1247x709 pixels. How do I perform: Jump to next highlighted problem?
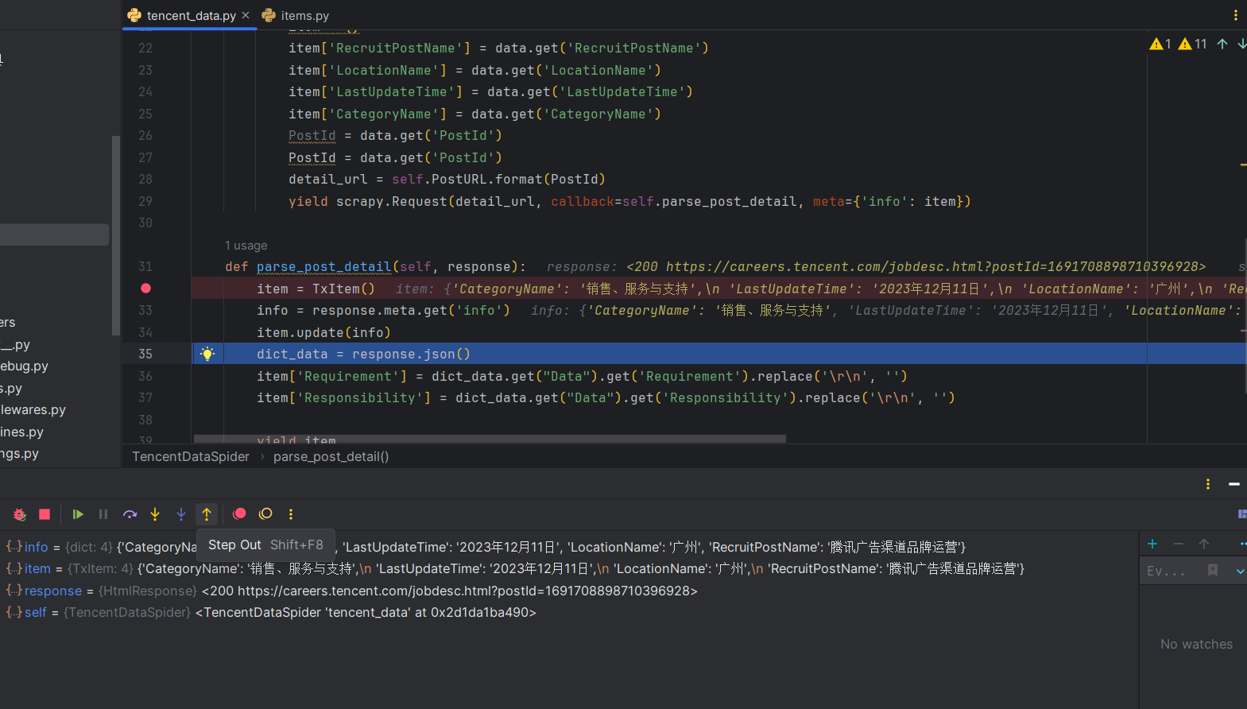coord(1241,44)
